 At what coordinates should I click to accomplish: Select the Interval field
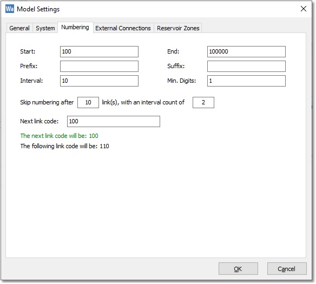99,81
